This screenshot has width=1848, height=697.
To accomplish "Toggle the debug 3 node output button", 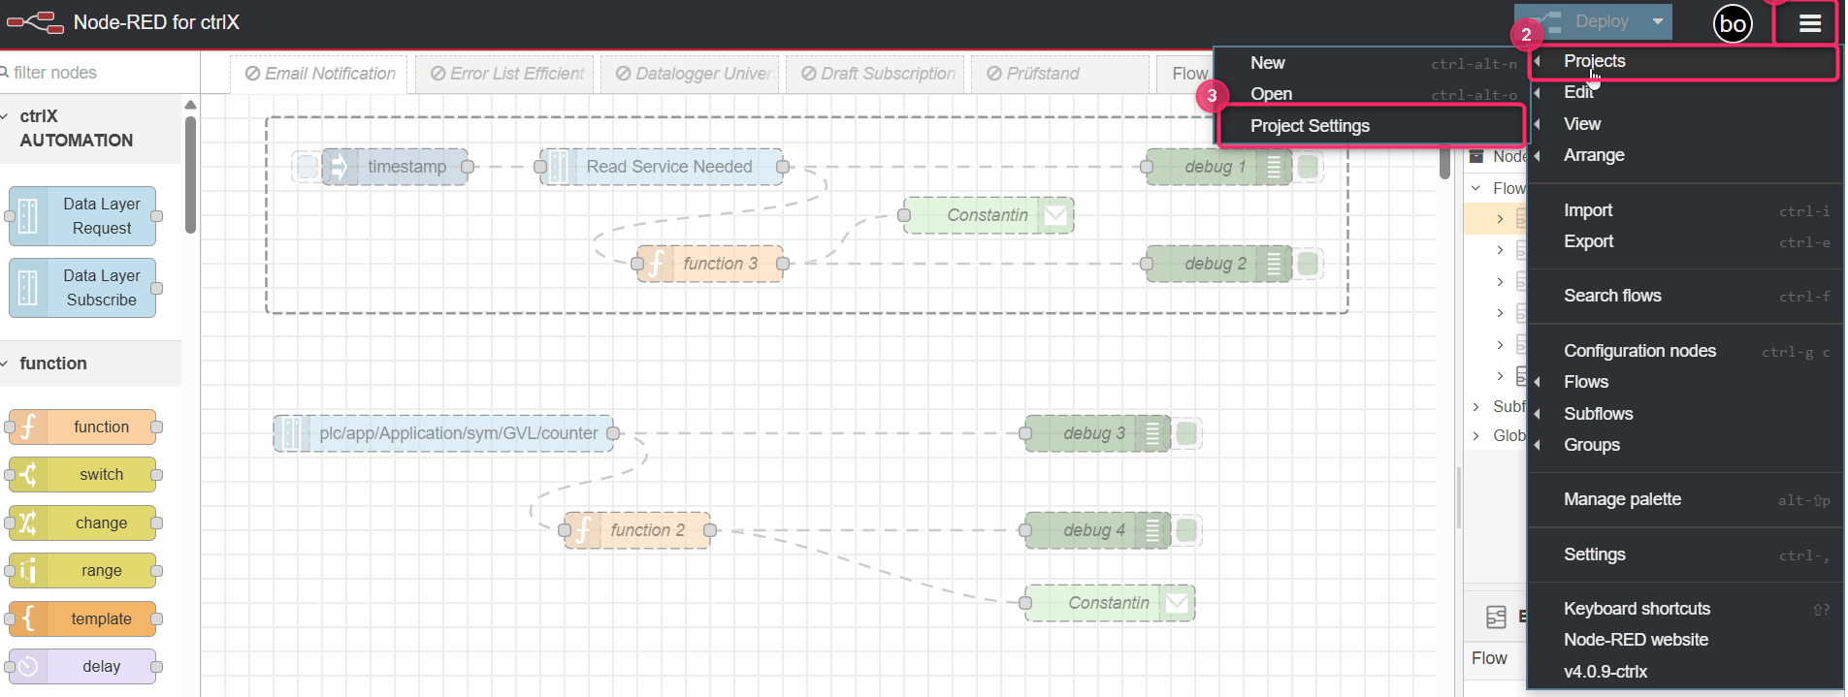I will 1187,433.
